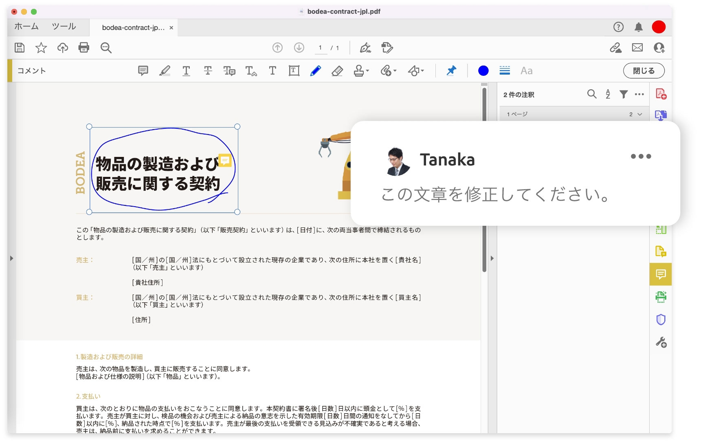Toggle the keep tool selected pin
The width and height of the screenshot is (703, 443).
coord(451,71)
